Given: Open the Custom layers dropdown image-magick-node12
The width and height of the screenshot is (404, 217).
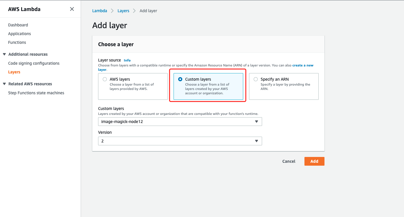Looking at the screenshot, I should (180, 122).
